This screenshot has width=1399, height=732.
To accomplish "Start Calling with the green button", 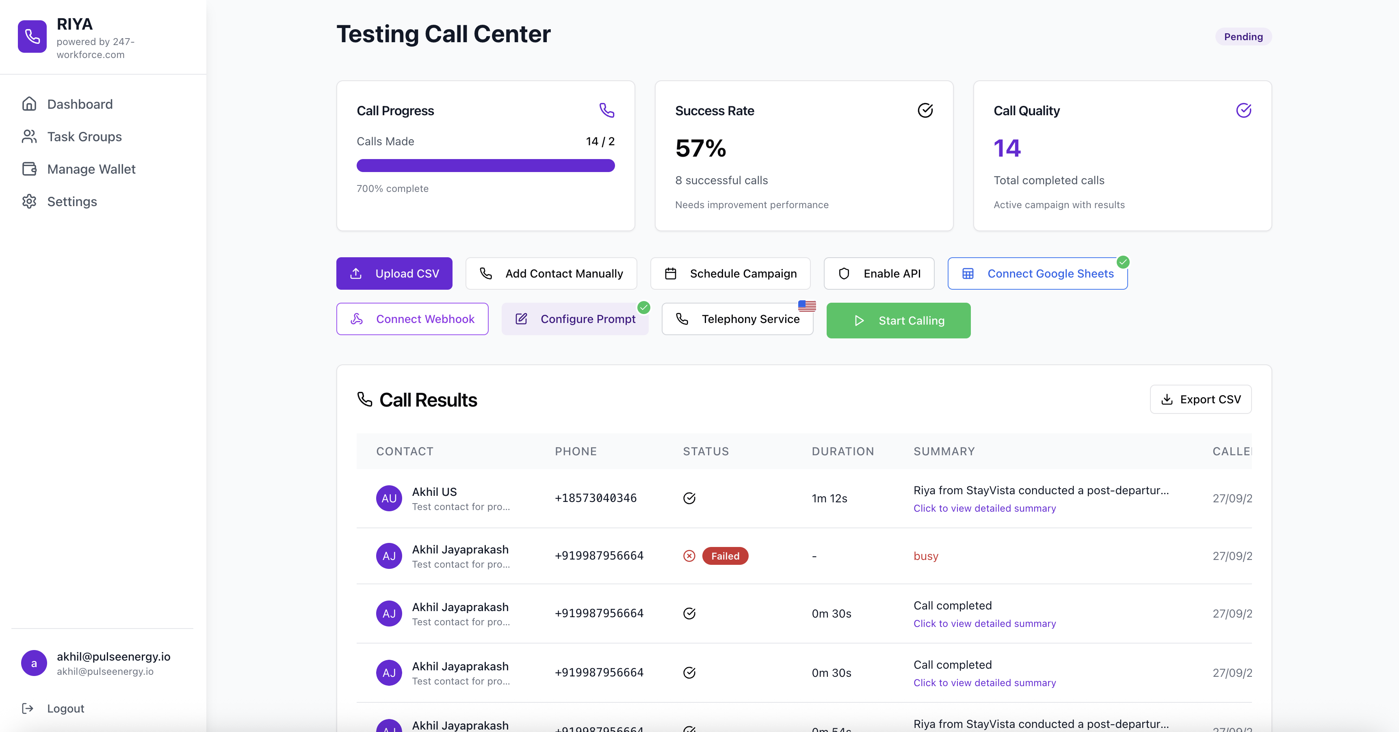I will click(898, 321).
